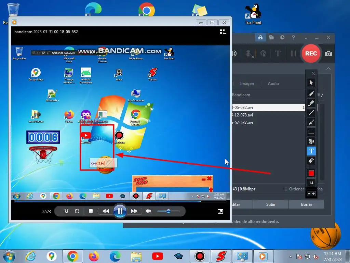This screenshot has height=263, width=350.
Task: Open the Ordenar sort menu
Action: (294, 189)
